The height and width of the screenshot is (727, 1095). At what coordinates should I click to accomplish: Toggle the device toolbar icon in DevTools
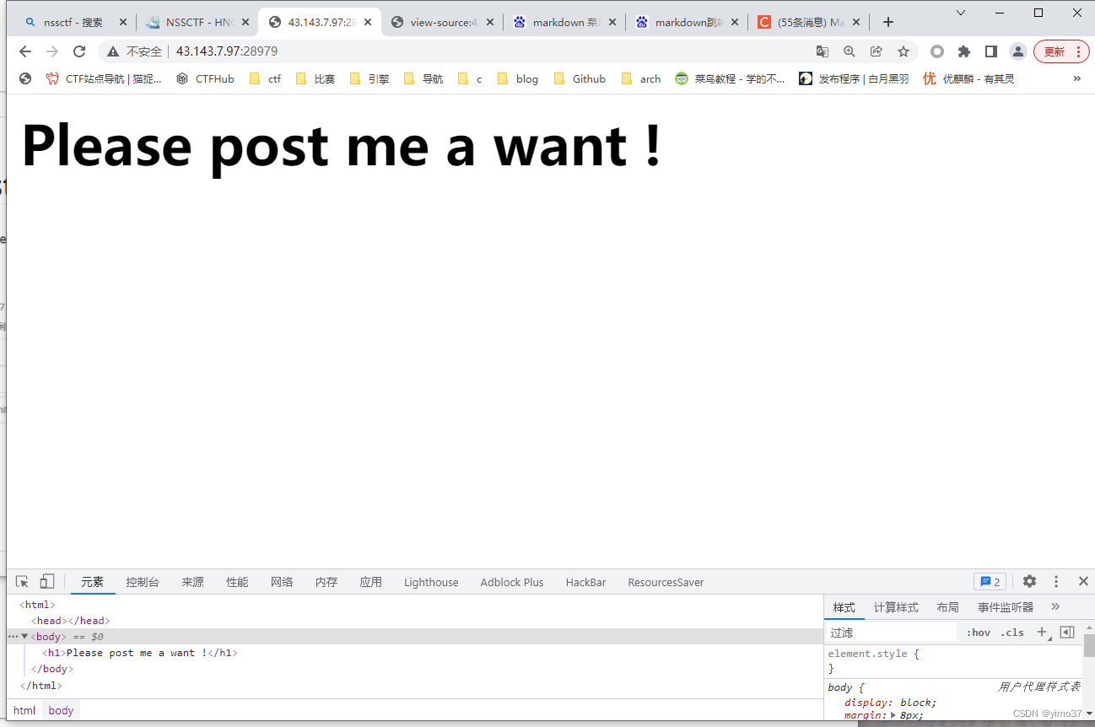coord(47,581)
